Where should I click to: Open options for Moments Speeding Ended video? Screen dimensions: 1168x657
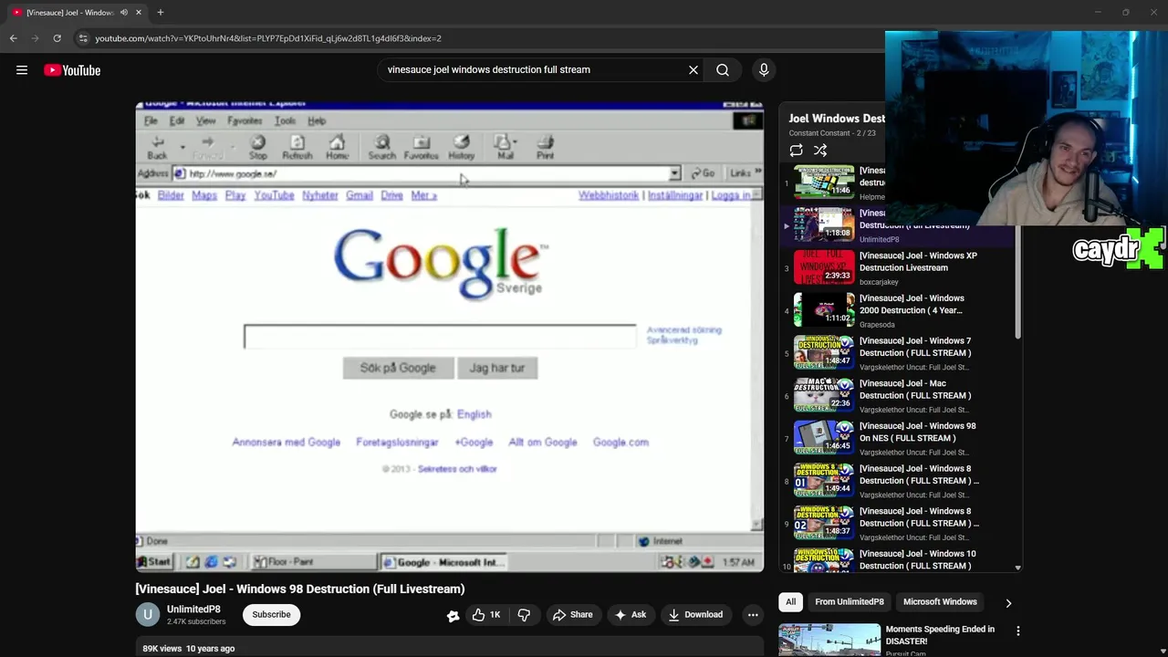pyautogui.click(x=1018, y=631)
